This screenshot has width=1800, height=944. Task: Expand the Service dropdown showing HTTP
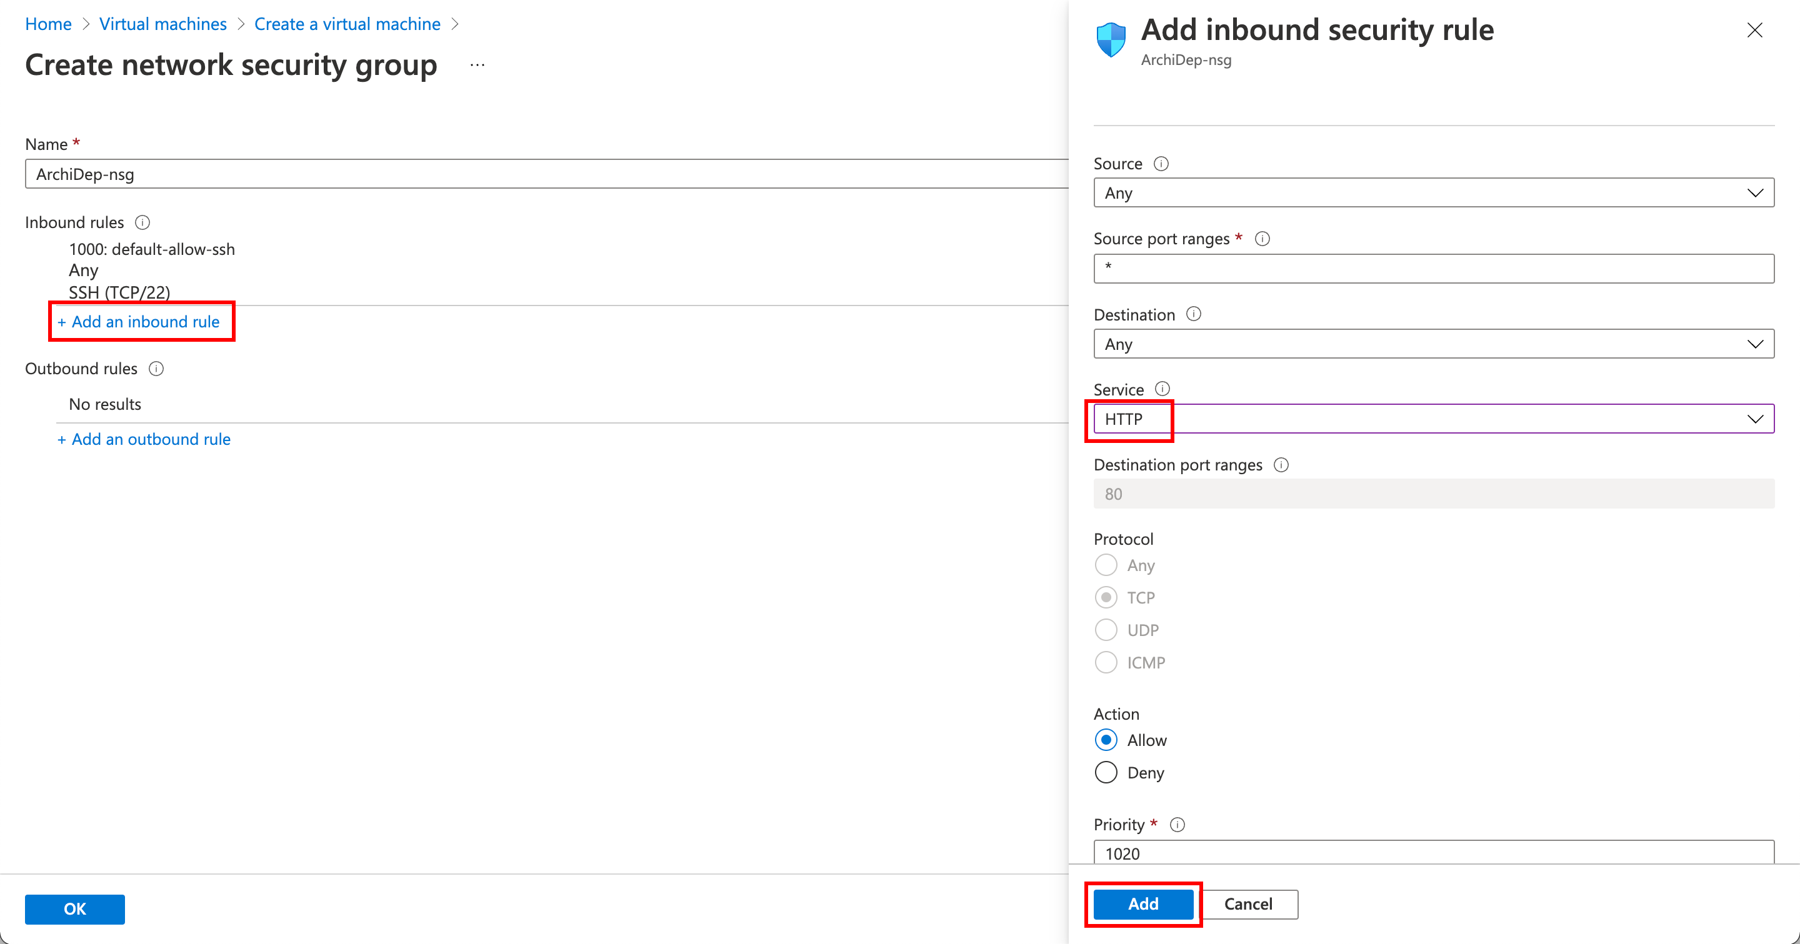pyautogui.click(x=1432, y=419)
